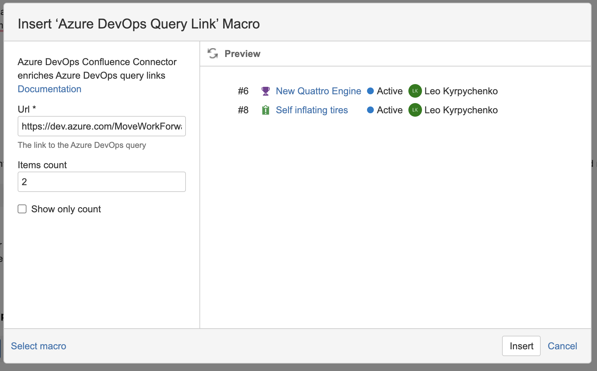
Task: Click the #6 work item ID
Action: point(243,91)
